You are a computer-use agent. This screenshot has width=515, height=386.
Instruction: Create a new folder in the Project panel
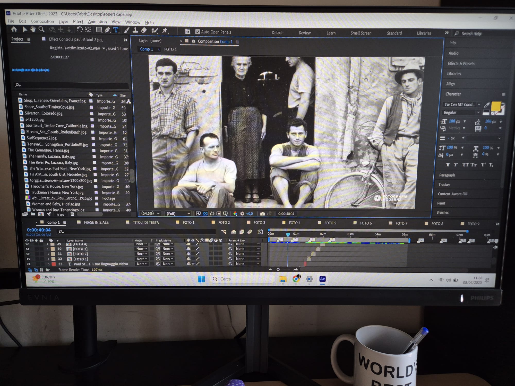coord(33,214)
